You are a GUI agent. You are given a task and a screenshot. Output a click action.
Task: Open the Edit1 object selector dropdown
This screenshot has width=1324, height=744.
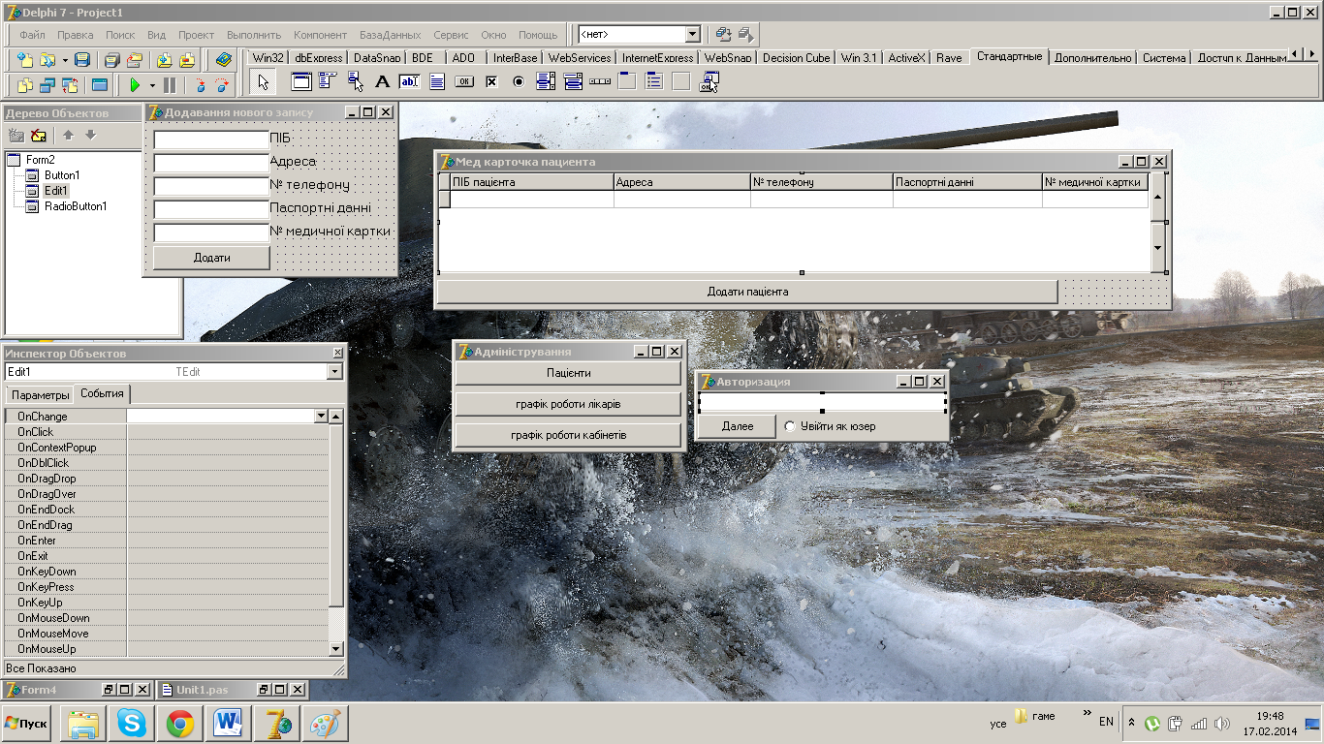[334, 372]
